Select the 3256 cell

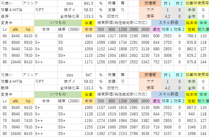point(145,114)
